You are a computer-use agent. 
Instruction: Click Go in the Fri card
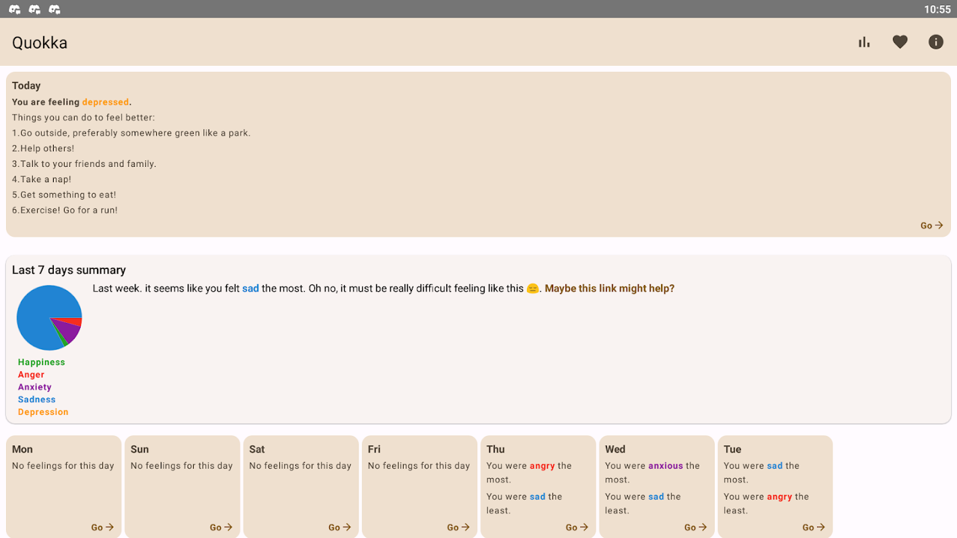[458, 527]
